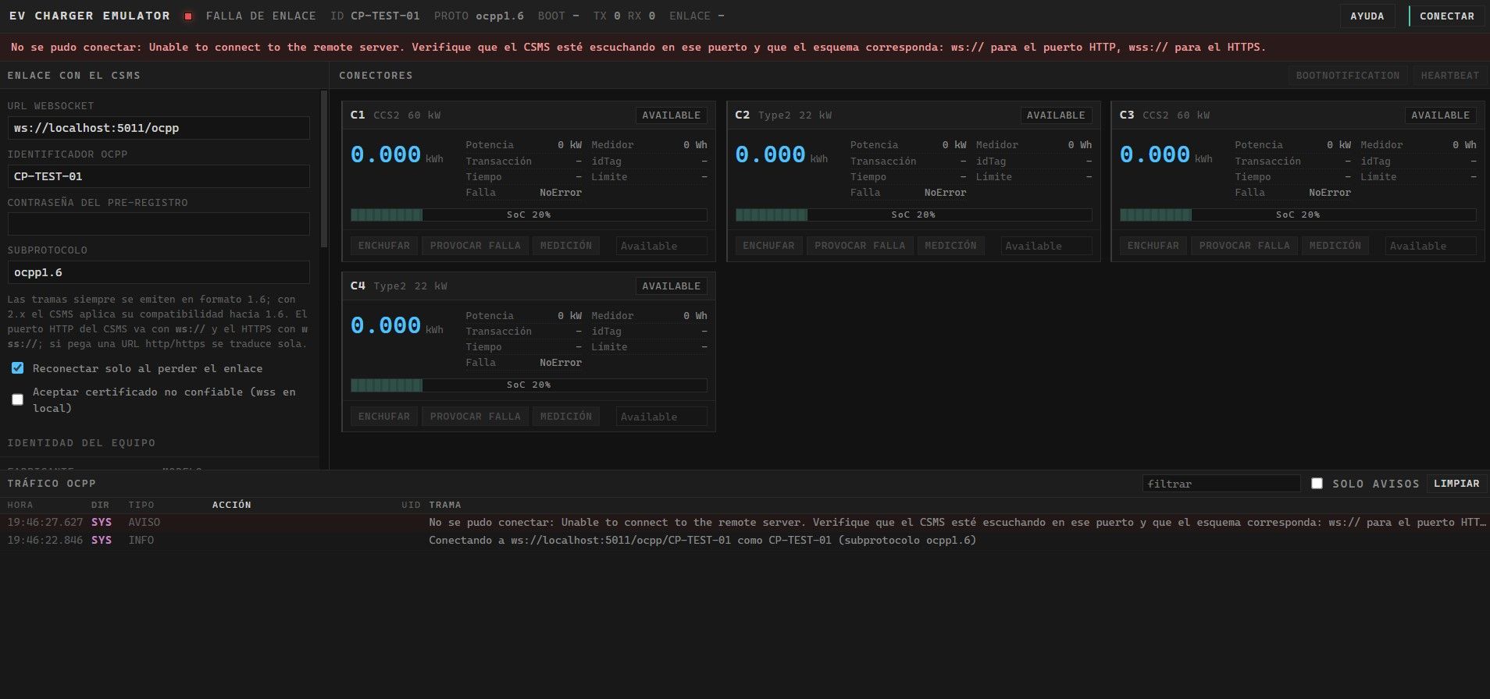Open the status dropdown on connector C3
This screenshot has width=1490, height=699.
(1431, 246)
